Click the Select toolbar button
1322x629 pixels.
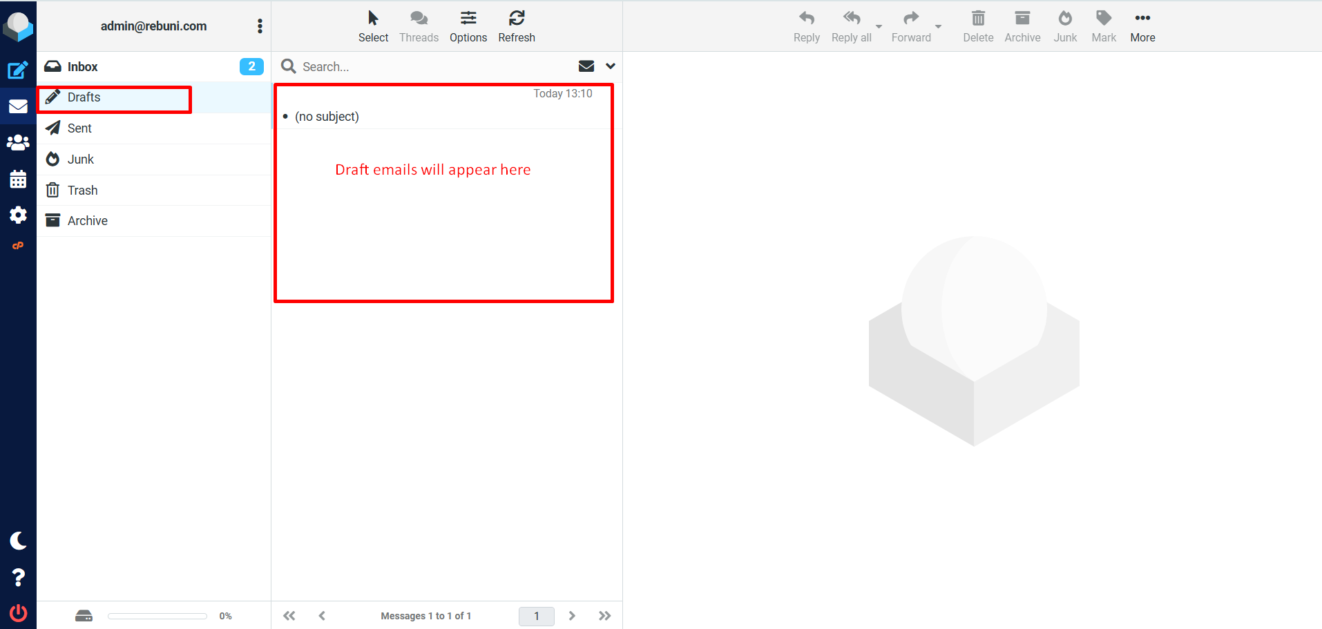373,26
